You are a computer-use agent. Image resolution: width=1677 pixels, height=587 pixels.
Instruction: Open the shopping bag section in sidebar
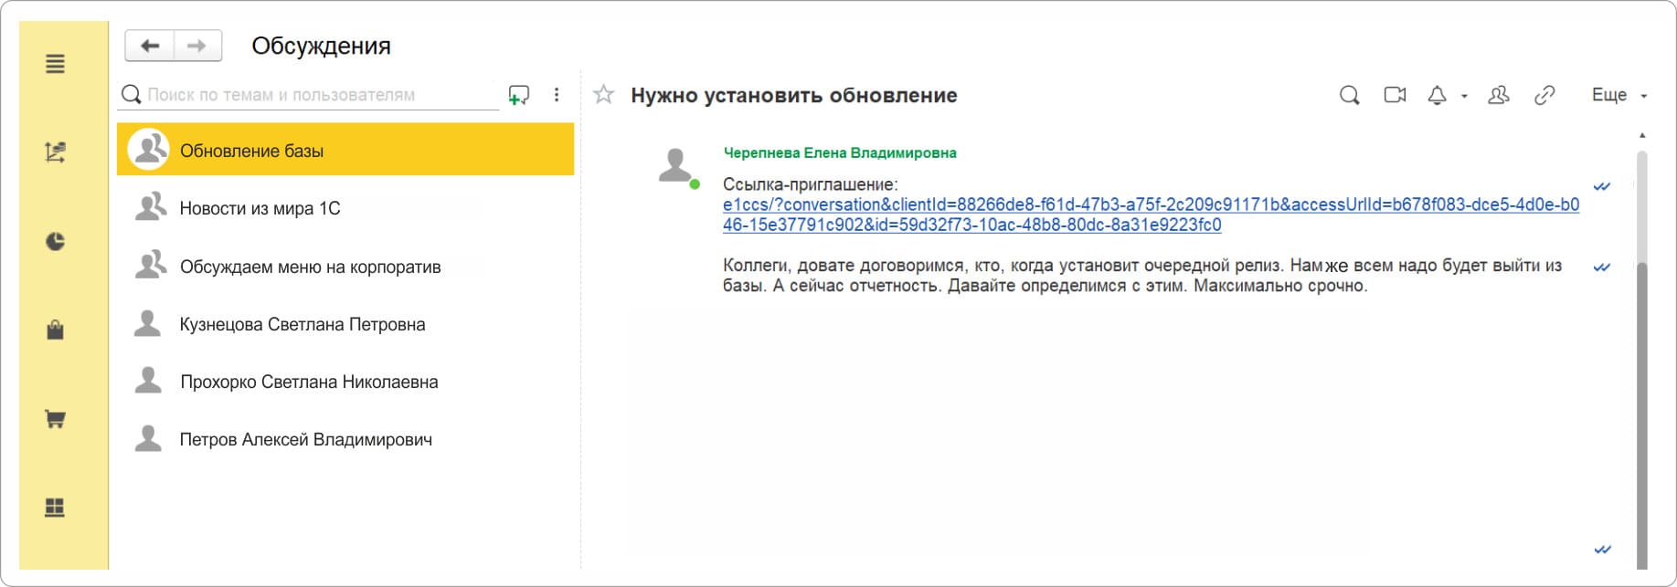pos(55,330)
